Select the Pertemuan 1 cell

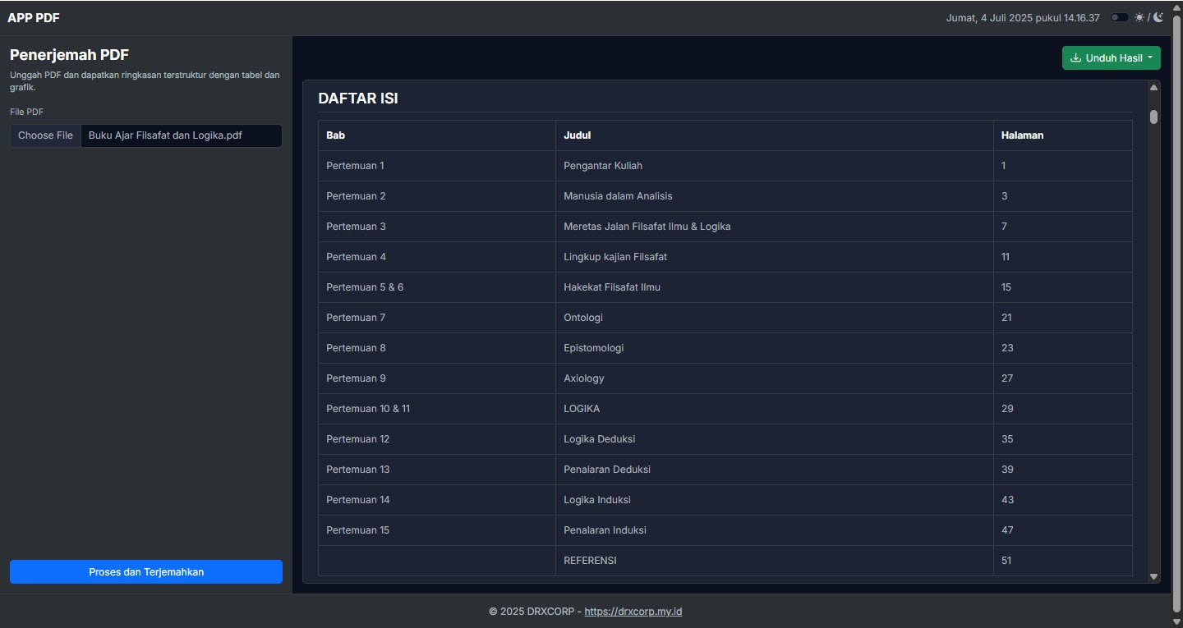pos(437,166)
